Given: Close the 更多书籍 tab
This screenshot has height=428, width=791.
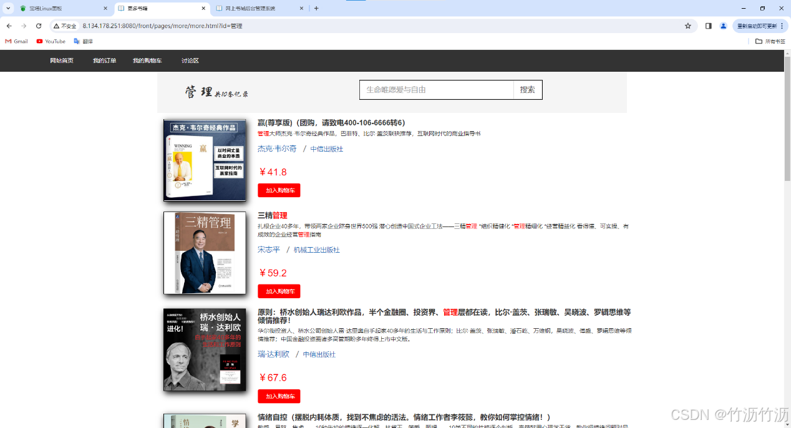Looking at the screenshot, I should (203, 8).
